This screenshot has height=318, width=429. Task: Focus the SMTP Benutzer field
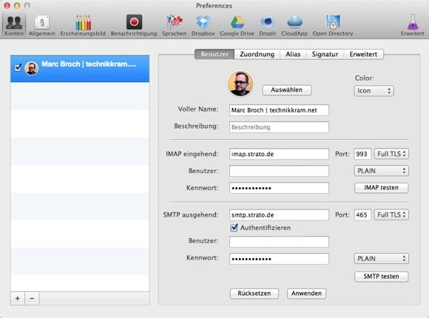pos(279,242)
